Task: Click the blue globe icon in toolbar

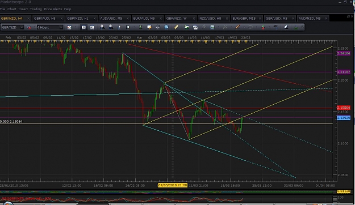Action: 166,27
